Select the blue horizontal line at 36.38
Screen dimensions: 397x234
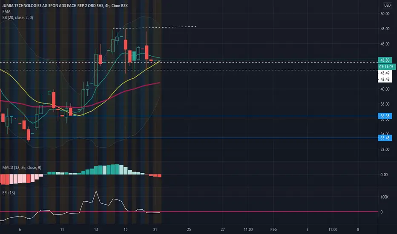tap(189, 116)
